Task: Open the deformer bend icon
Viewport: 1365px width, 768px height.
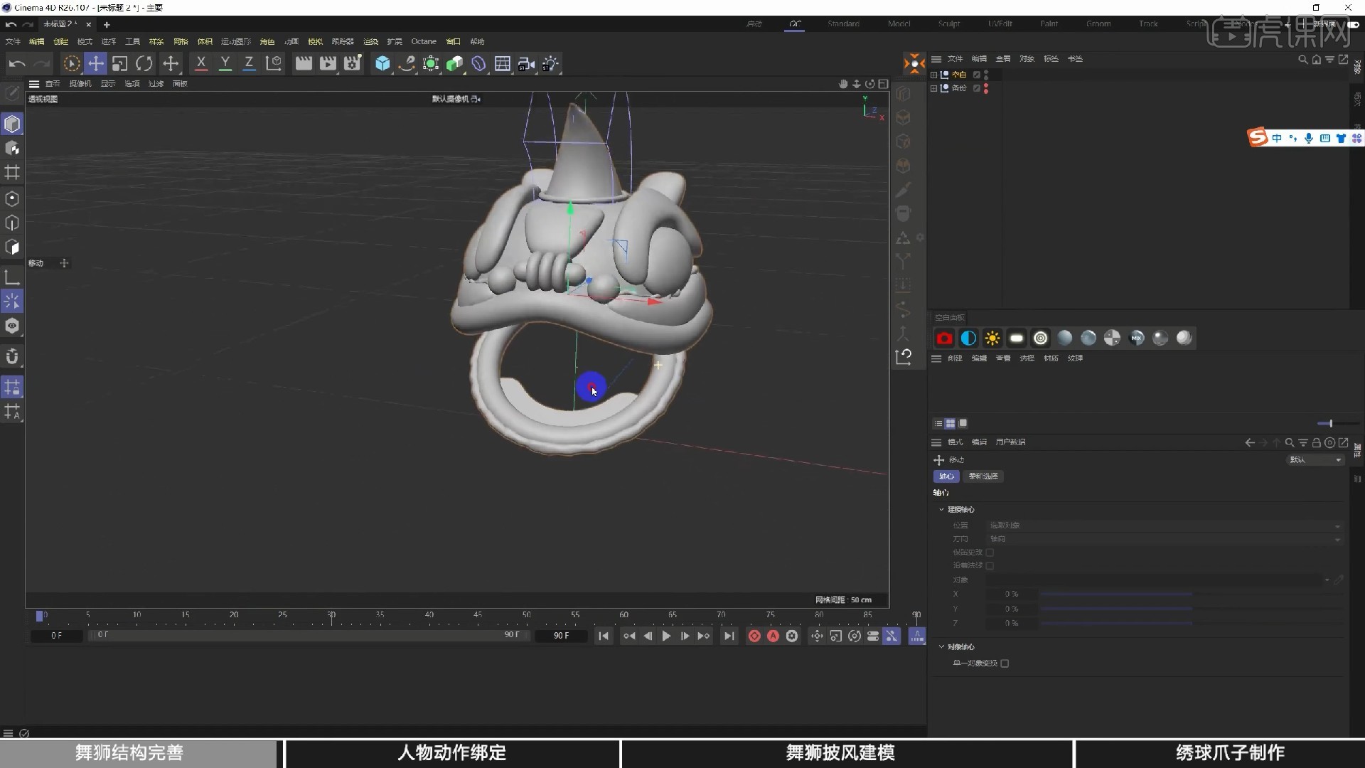Action: (x=478, y=64)
